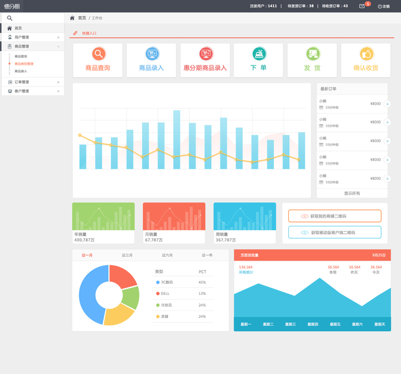Click the blue 3C数码 legend dot
Viewport: 401px width, 374px height.
[x=158, y=282]
